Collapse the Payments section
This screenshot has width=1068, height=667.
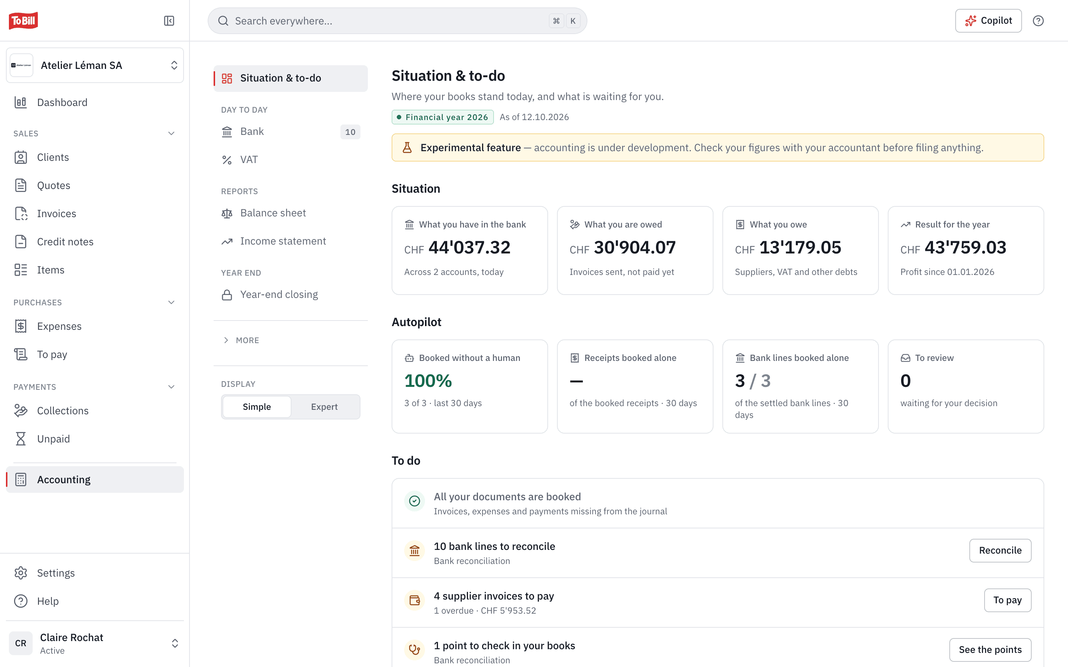click(x=171, y=387)
